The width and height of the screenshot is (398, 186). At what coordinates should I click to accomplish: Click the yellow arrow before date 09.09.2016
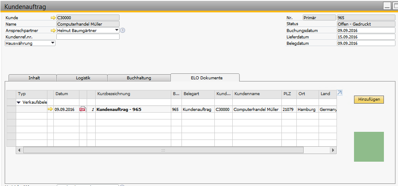[50, 109]
